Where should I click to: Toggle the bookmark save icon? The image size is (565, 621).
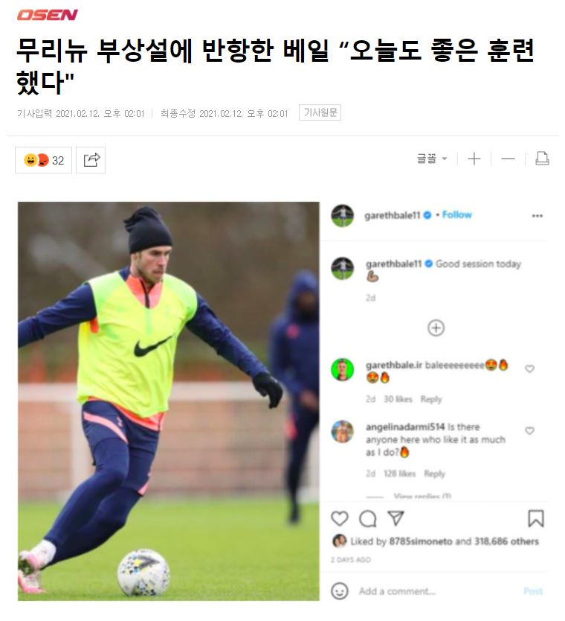click(536, 519)
